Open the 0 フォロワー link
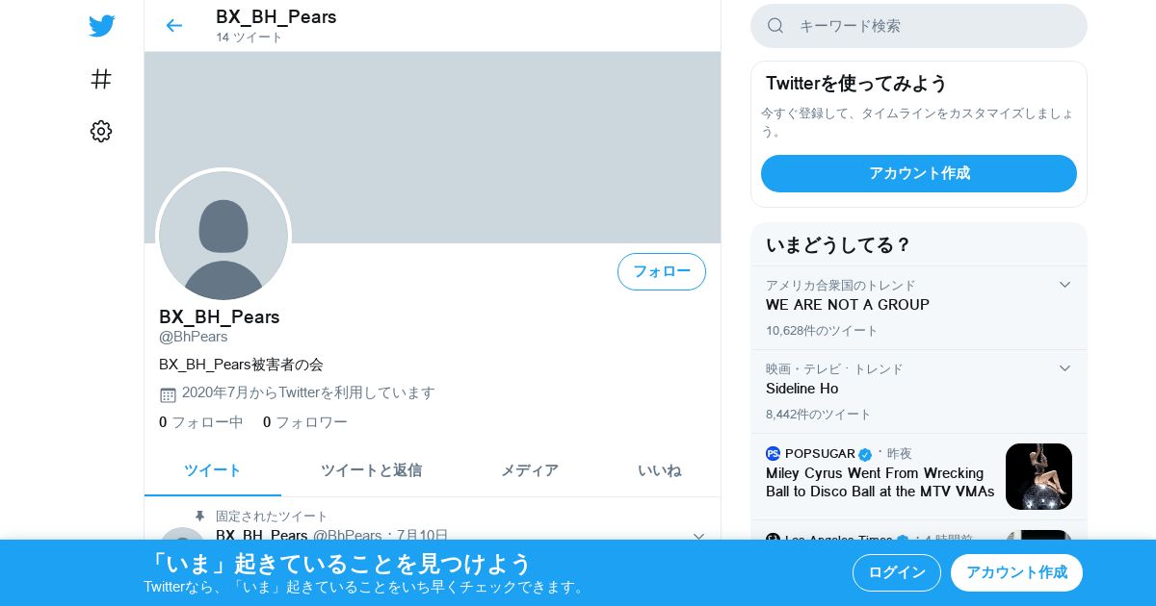The height and width of the screenshot is (606, 1156). click(305, 422)
